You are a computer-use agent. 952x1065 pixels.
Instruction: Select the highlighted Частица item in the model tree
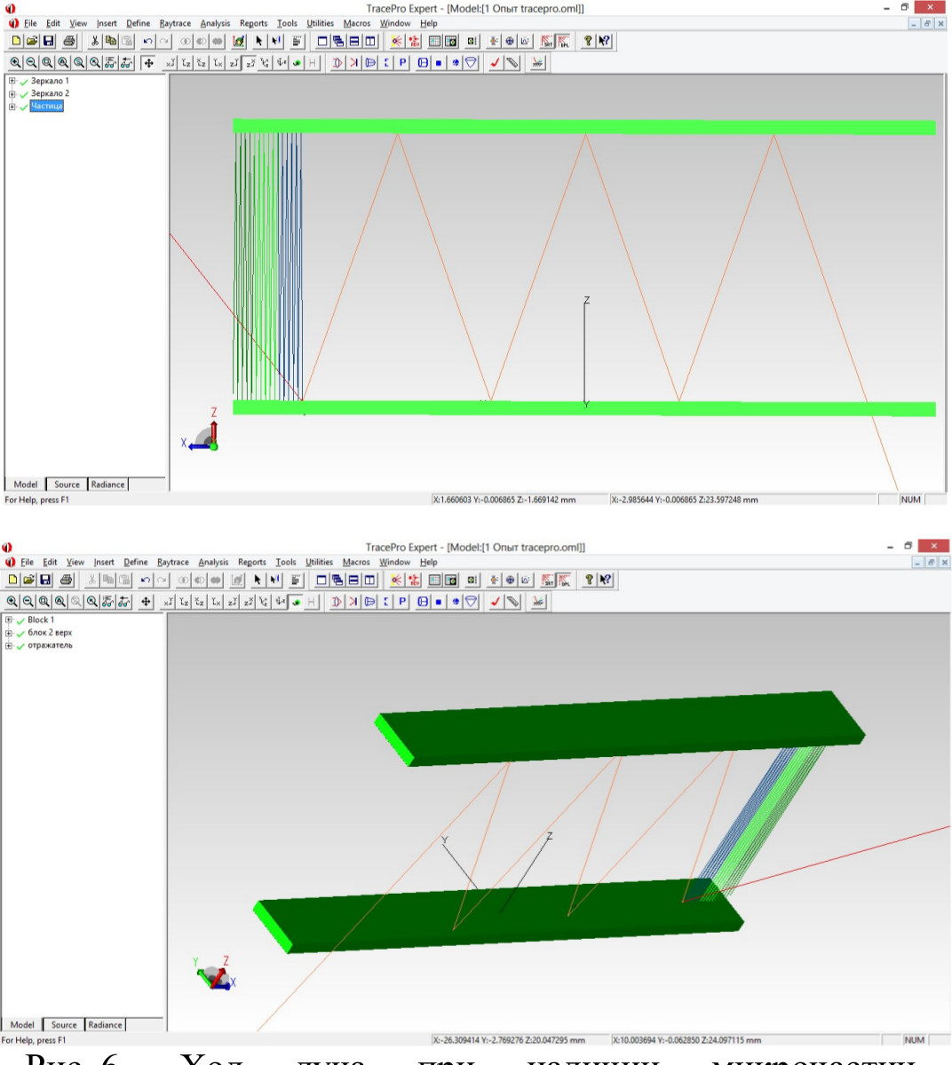(x=46, y=106)
